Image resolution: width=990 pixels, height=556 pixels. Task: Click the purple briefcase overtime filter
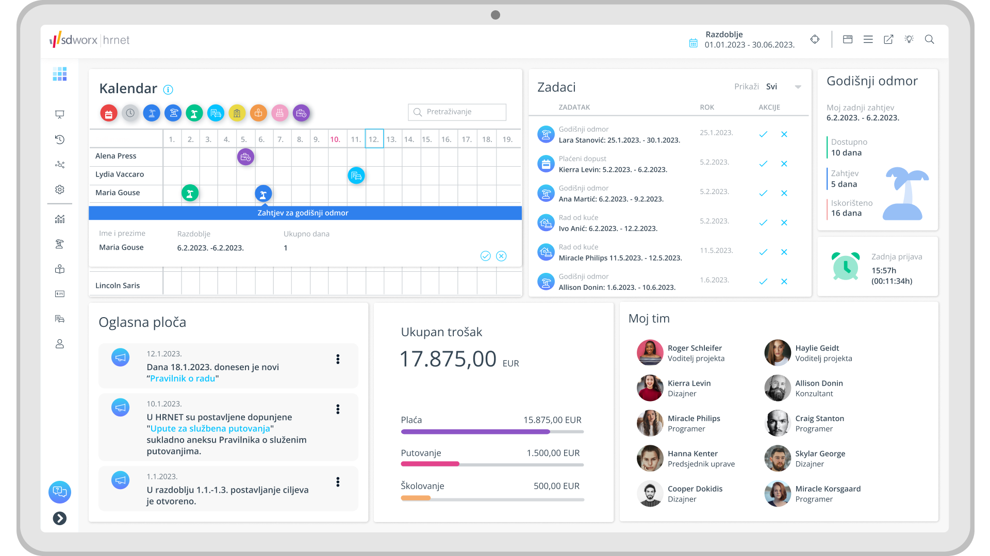click(x=301, y=113)
